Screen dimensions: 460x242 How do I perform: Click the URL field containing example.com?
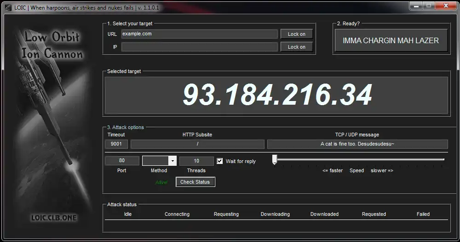click(x=199, y=34)
